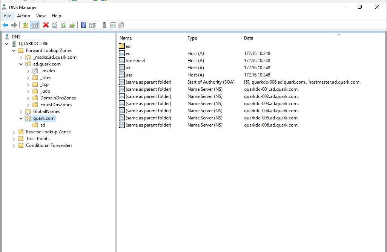Expand the DomainDnsZones folder chevron

tap(28, 98)
